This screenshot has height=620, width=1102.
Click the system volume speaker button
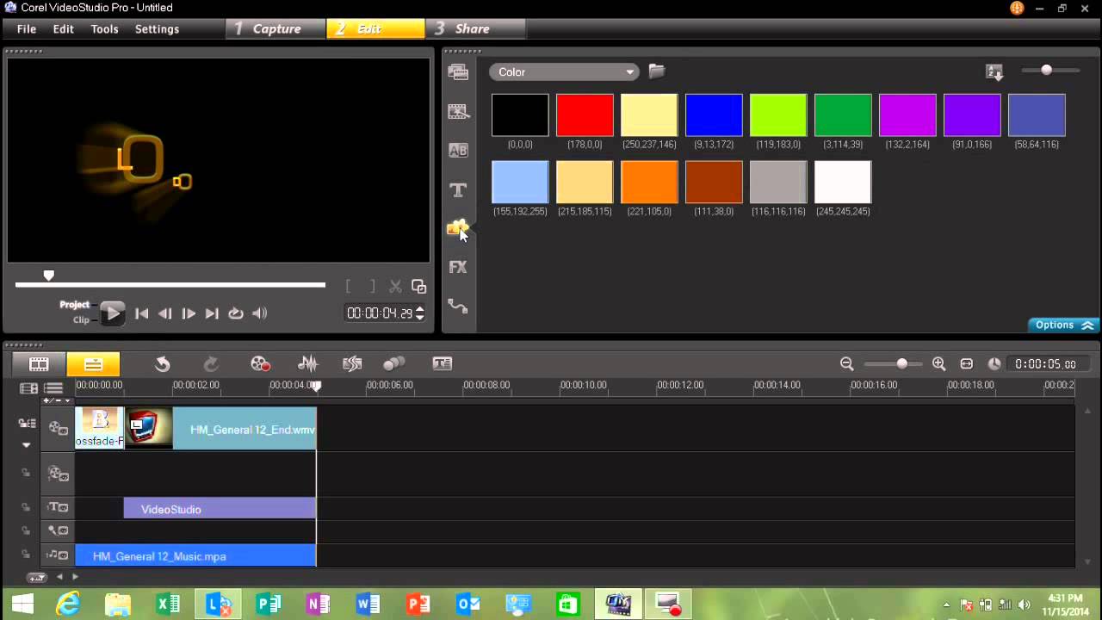pyautogui.click(x=259, y=314)
